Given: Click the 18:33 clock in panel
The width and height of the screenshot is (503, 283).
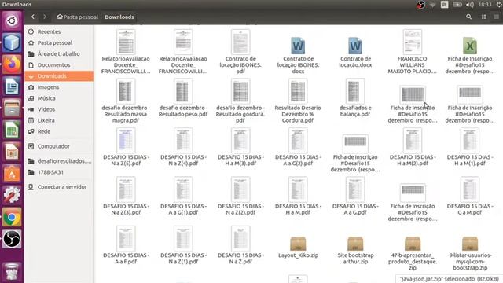Looking at the screenshot, I should 485,5.
